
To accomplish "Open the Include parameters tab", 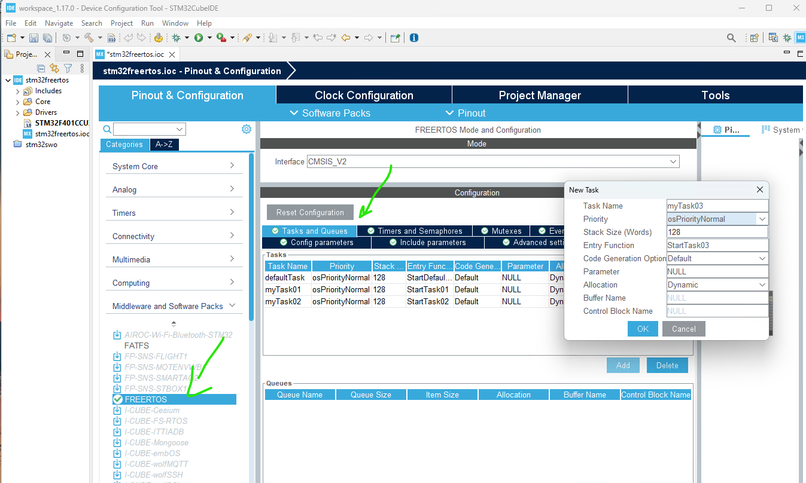I will (427, 243).
